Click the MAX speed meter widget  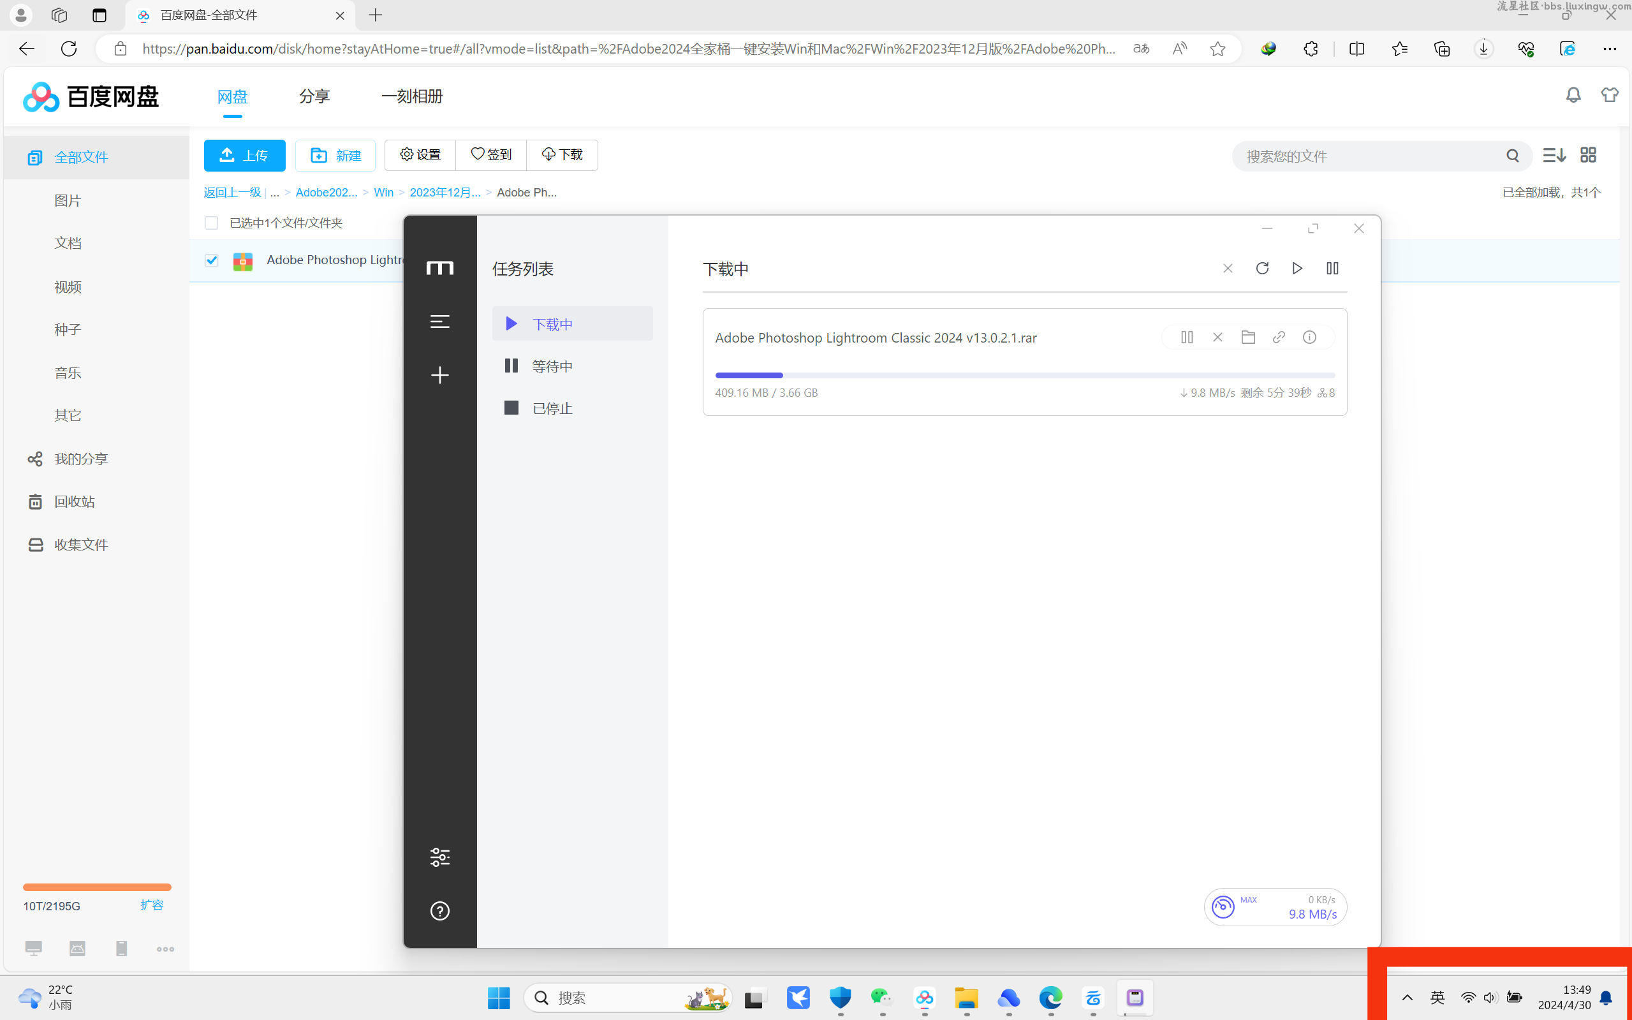tap(1275, 906)
